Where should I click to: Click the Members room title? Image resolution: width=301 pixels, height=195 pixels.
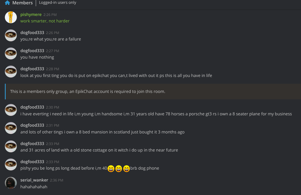tap(22, 3)
